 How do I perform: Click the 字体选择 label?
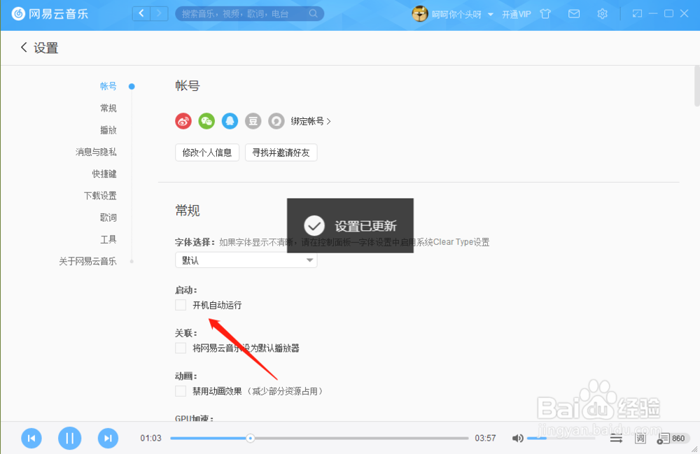click(195, 242)
